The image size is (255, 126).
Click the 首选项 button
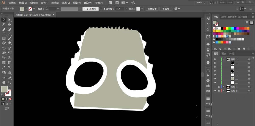point(166,9)
